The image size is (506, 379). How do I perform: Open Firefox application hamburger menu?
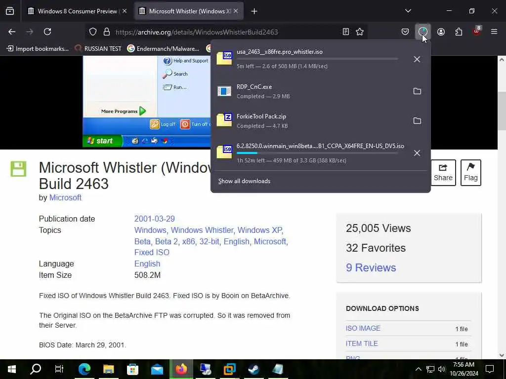click(x=494, y=32)
